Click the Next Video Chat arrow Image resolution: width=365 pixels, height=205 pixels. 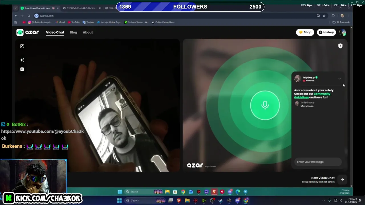pyautogui.click(x=342, y=179)
